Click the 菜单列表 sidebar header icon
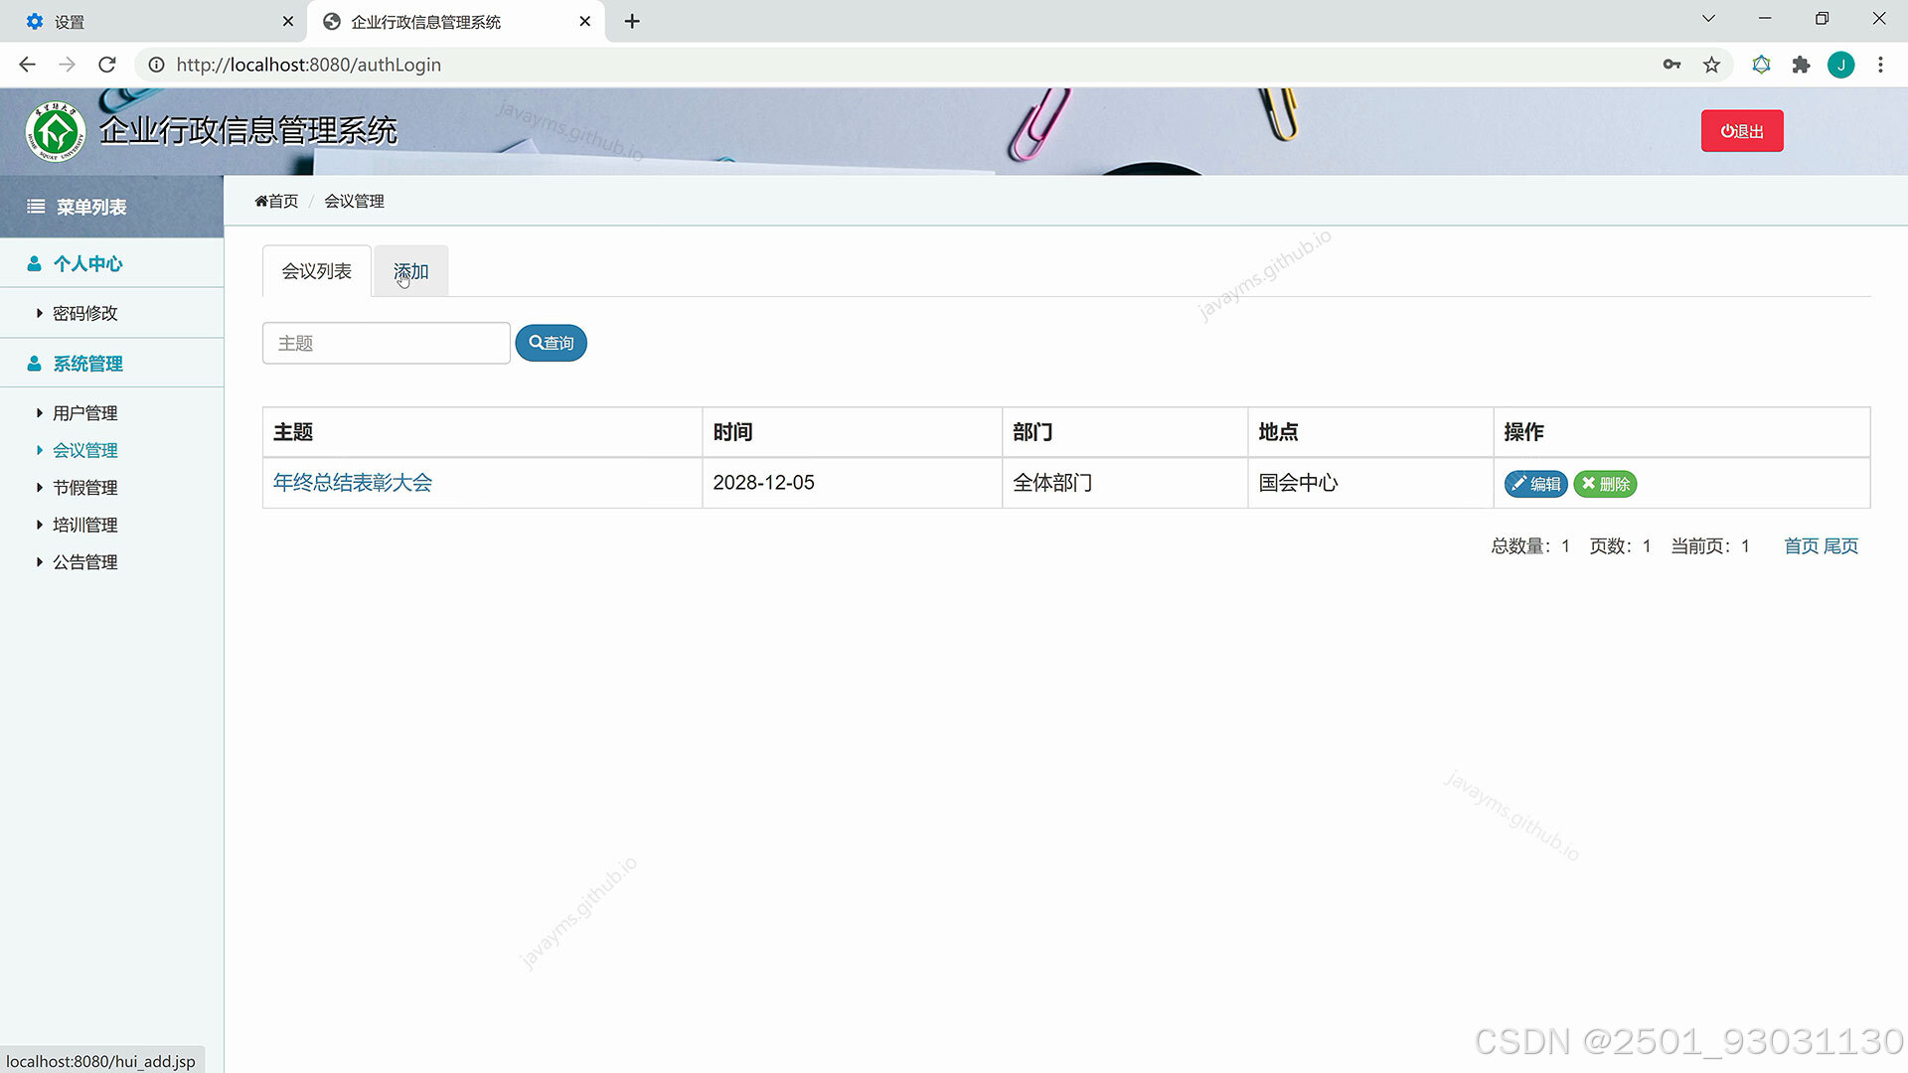 36,207
